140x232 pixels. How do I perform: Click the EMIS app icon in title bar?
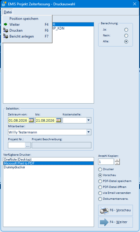tap(4, 4)
